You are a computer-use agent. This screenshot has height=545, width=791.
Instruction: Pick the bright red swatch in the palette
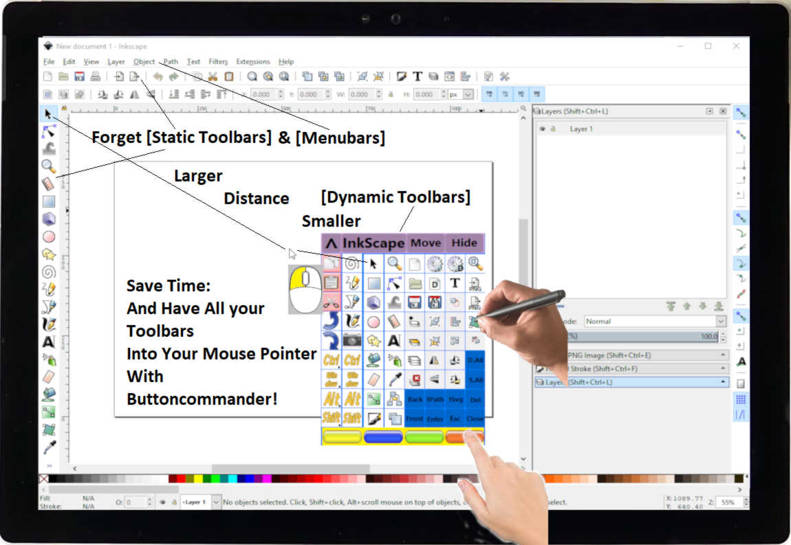181,478
